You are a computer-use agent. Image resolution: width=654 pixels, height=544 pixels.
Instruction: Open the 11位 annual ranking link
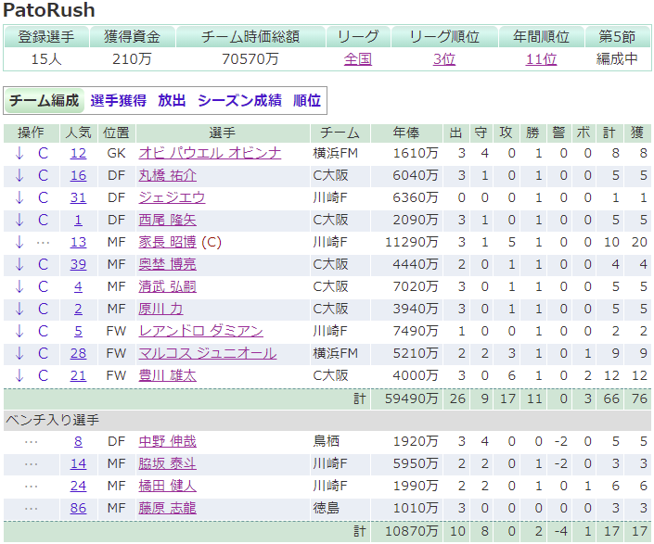pyautogui.click(x=541, y=59)
